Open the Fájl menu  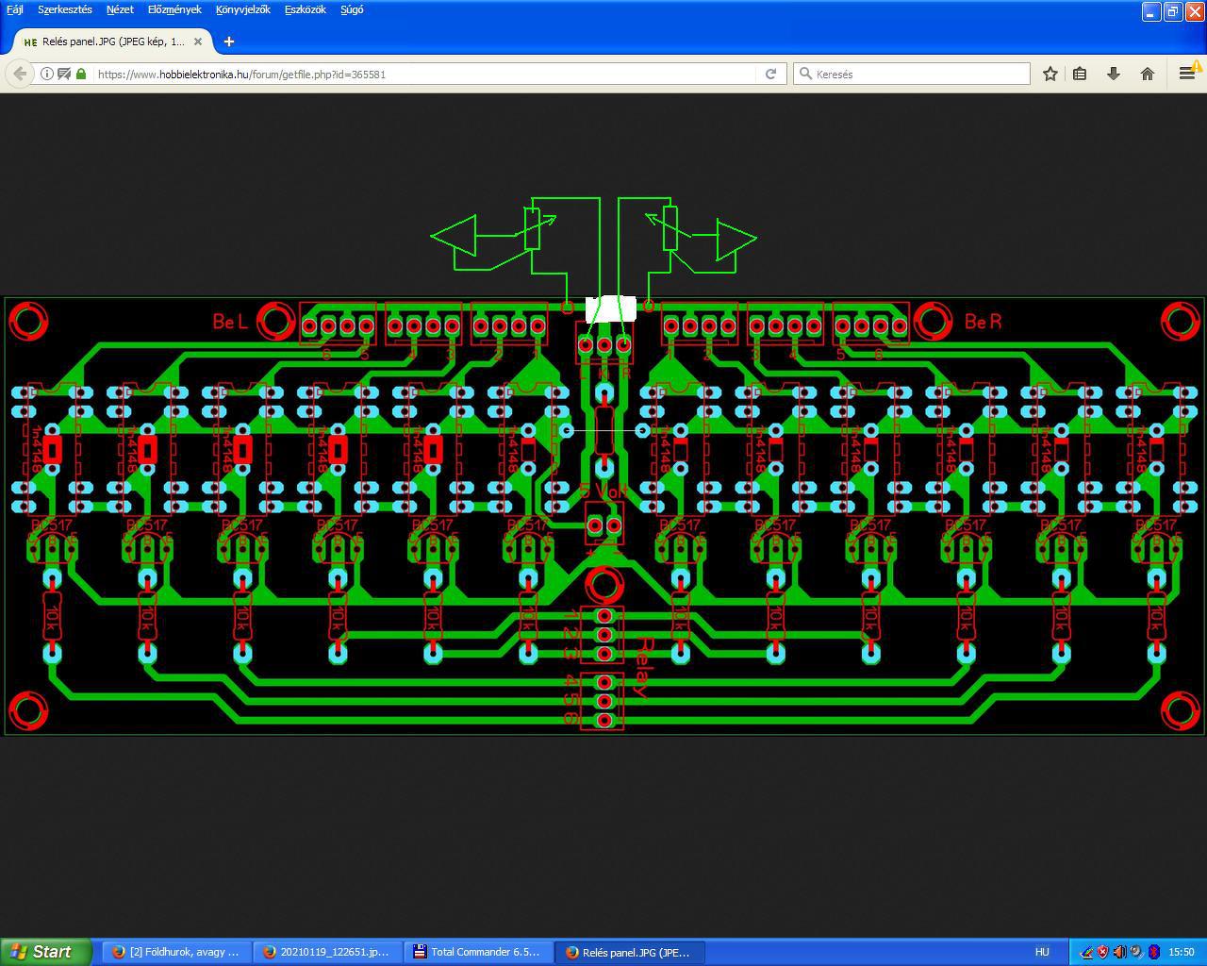click(15, 9)
